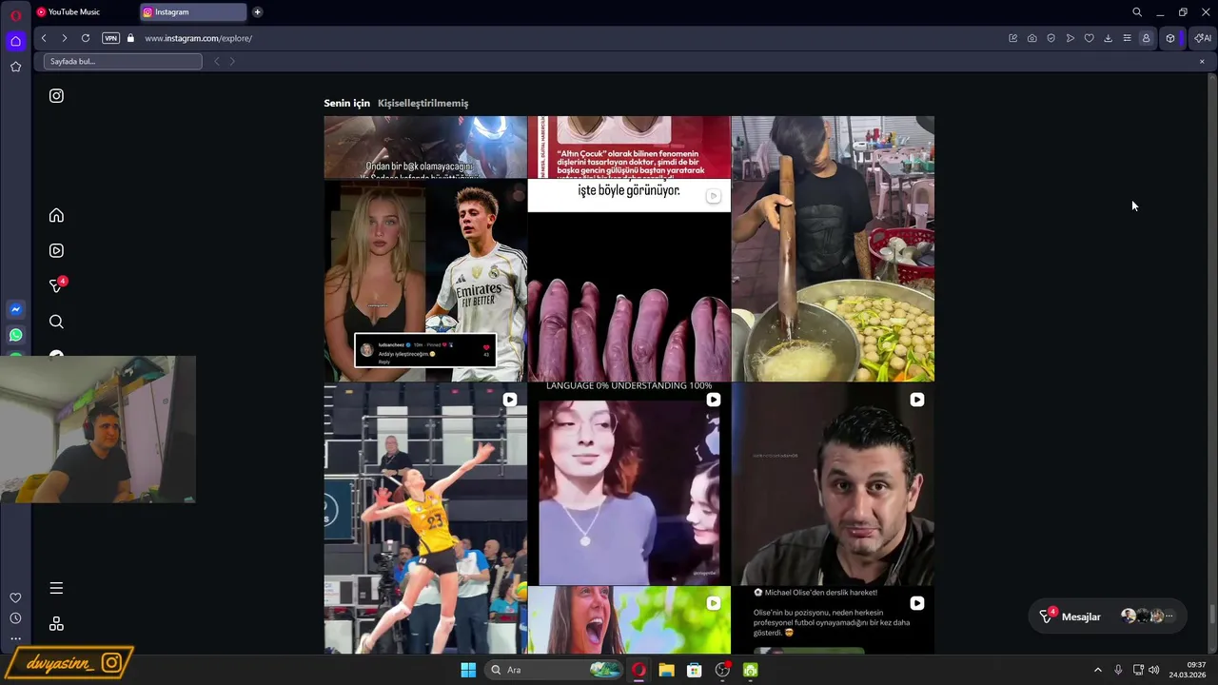Open the Opera AI assistant button

[x=1203, y=38]
